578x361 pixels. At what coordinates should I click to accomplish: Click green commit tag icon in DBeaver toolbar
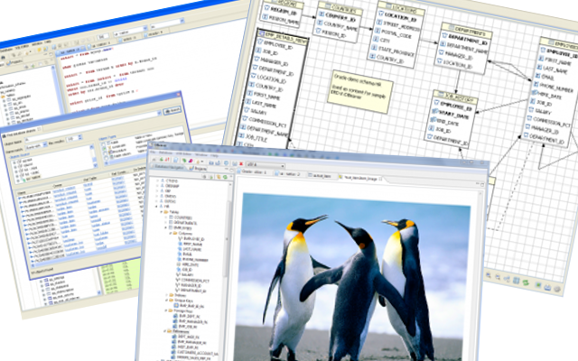184,161
